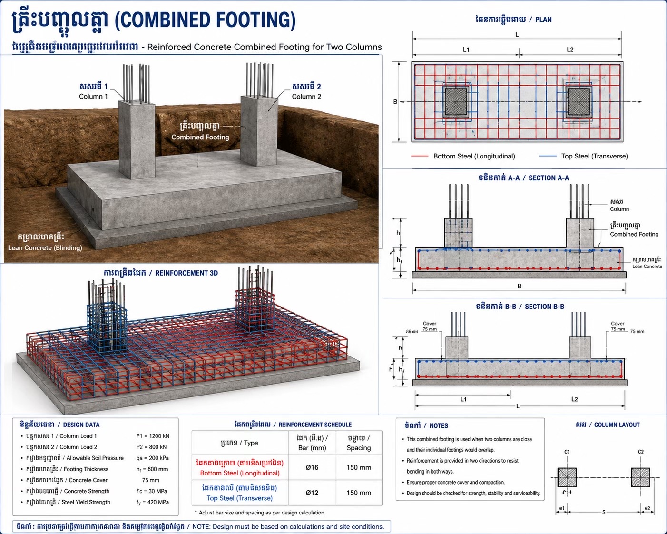The width and height of the screenshot is (667, 534).
Task: Click the "S" spacing dimension in Column Layout
Action: (604, 512)
